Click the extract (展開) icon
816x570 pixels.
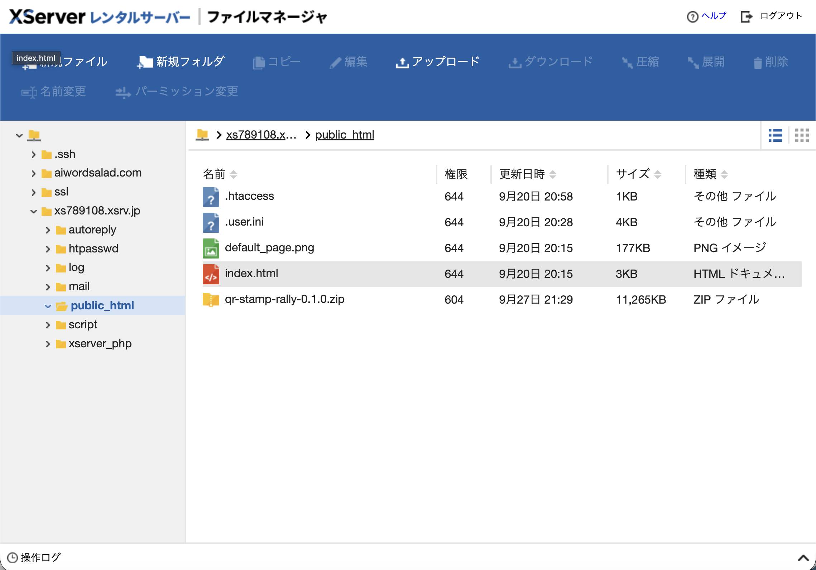click(693, 63)
